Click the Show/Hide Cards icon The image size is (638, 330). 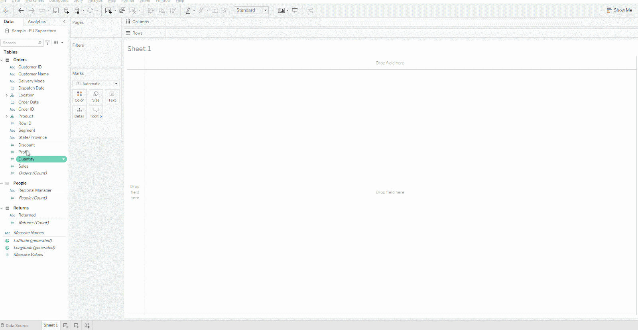point(281,10)
